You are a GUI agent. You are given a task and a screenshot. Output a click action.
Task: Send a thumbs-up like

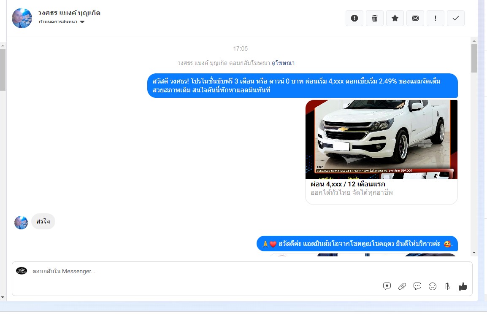pos(463,286)
